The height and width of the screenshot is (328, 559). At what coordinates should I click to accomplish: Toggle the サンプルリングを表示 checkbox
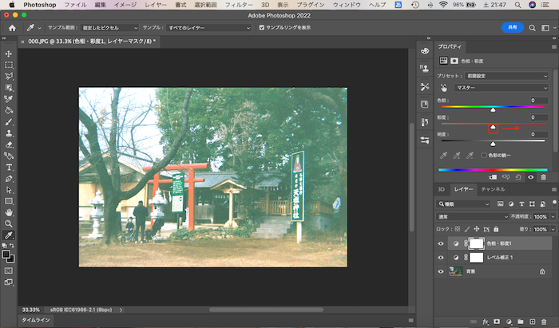point(261,28)
